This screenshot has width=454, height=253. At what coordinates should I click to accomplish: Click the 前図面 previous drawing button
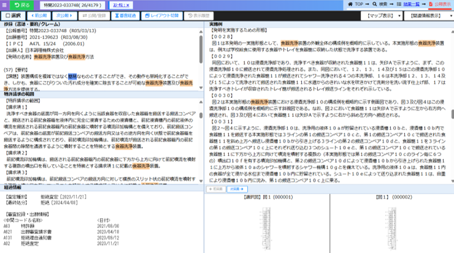coord(216,189)
